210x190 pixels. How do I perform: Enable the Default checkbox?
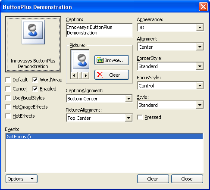click(8, 80)
